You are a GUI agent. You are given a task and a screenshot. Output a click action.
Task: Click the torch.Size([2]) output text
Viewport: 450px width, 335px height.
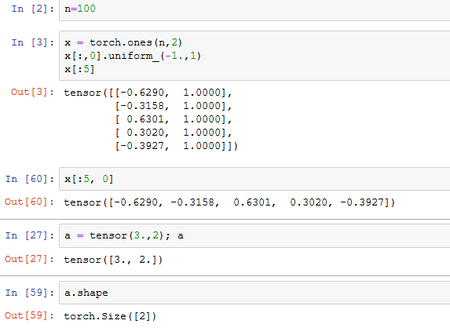[110, 316]
